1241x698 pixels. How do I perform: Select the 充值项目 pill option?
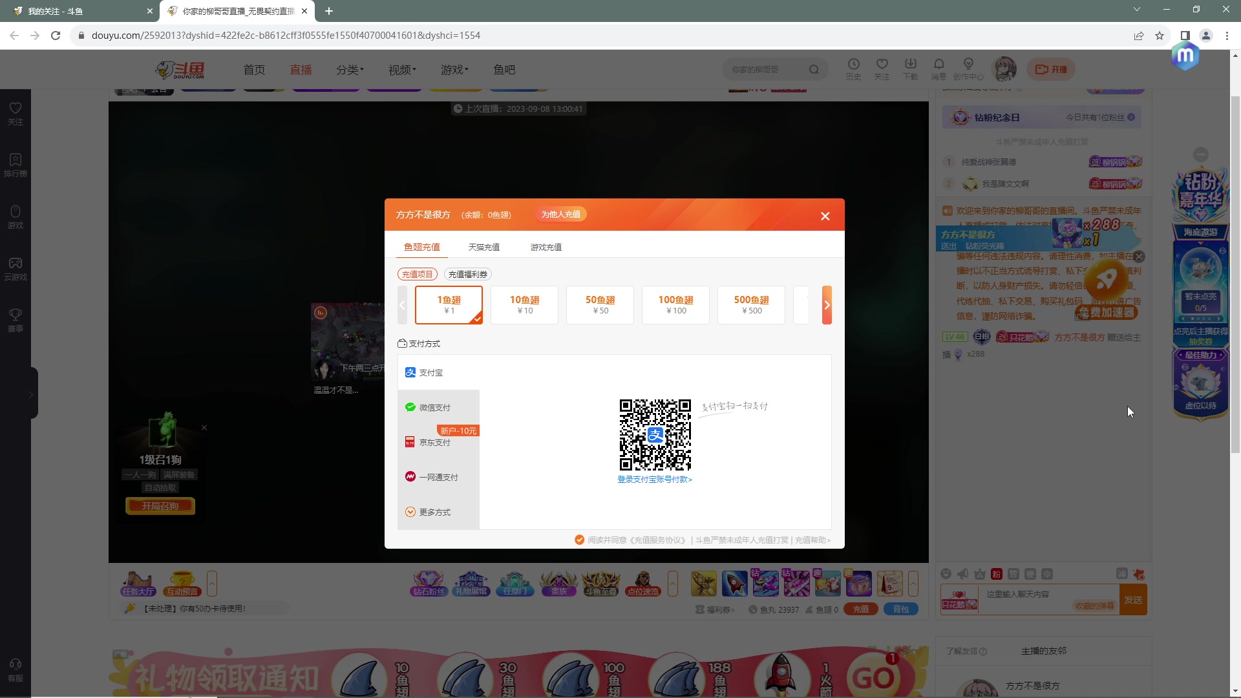pyautogui.click(x=417, y=274)
